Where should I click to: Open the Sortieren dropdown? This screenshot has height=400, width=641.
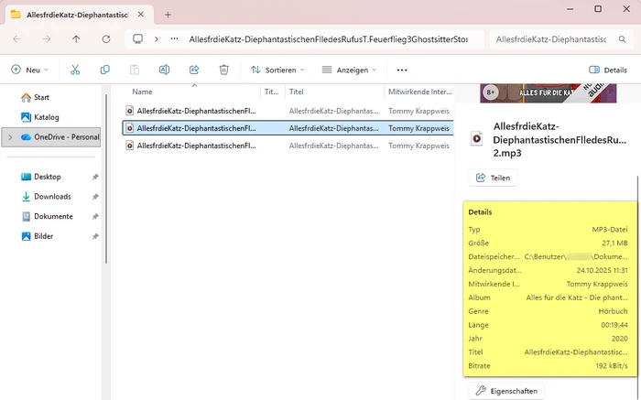click(x=279, y=70)
